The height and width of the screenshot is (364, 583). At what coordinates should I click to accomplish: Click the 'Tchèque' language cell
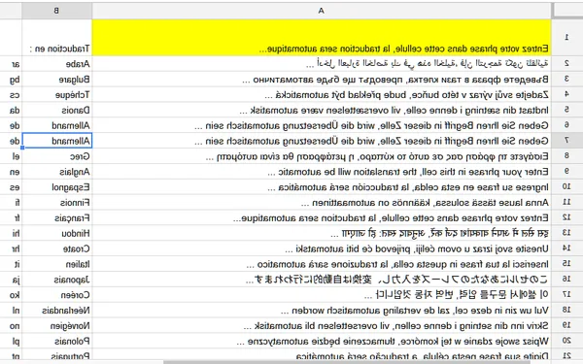pyautogui.click(x=57, y=95)
